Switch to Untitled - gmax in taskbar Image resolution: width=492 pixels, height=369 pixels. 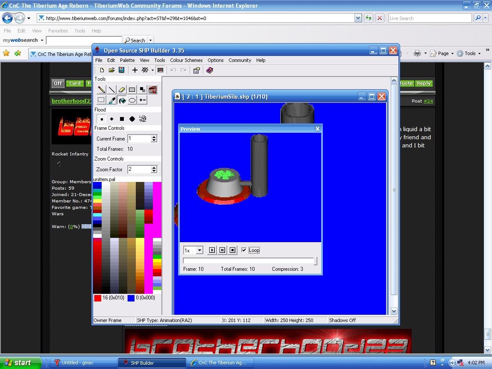83,363
